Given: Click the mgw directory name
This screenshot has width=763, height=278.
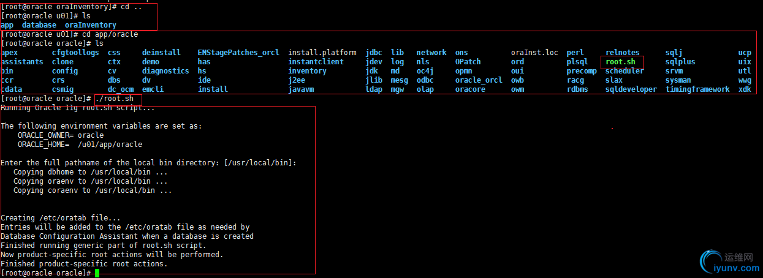Looking at the screenshot, I should [x=397, y=89].
